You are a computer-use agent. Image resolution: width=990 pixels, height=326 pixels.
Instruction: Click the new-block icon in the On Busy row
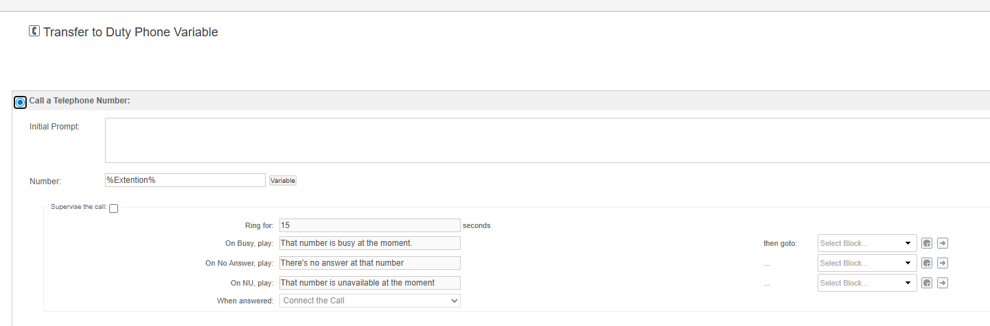(927, 243)
